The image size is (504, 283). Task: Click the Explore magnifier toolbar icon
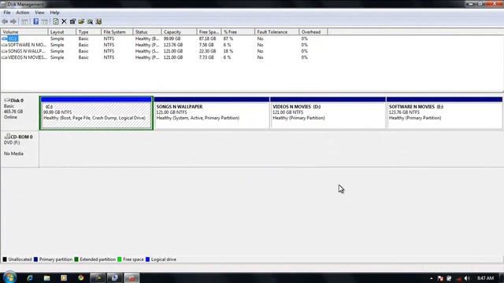pyautogui.click(x=90, y=21)
